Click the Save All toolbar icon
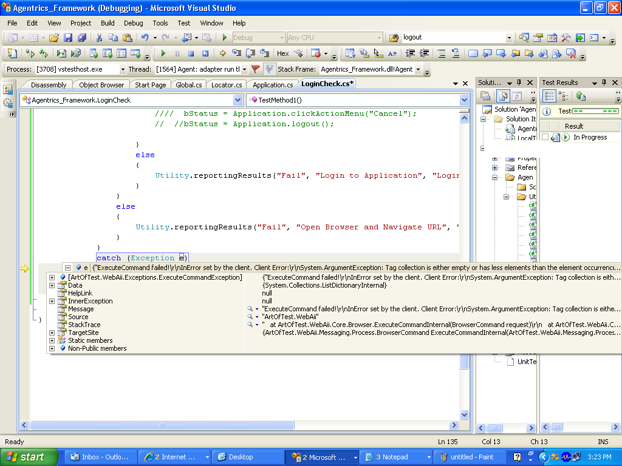Viewport: 622px width, 466px height. coord(82,38)
